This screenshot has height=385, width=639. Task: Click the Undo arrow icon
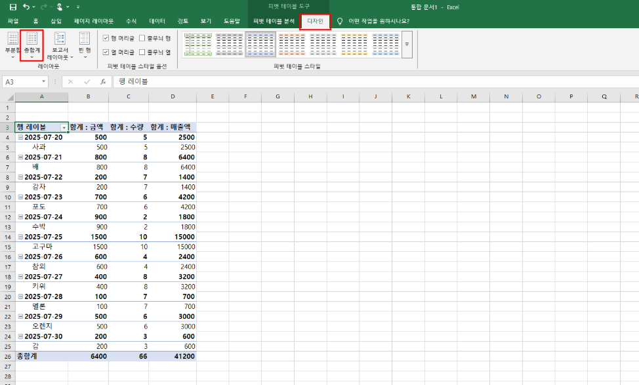(26, 7)
